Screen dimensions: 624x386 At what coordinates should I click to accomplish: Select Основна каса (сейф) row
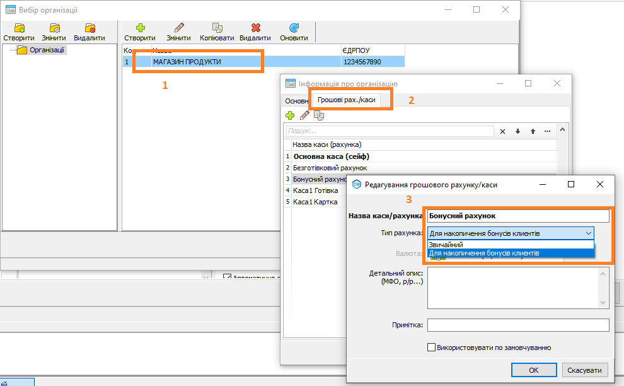click(x=424, y=156)
